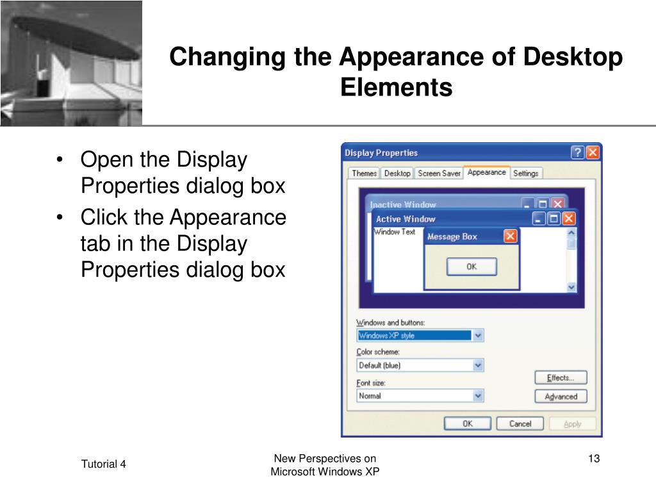This screenshot has width=656, height=492.
Task: Click preview scrollbar up arrow
Action: (571, 232)
